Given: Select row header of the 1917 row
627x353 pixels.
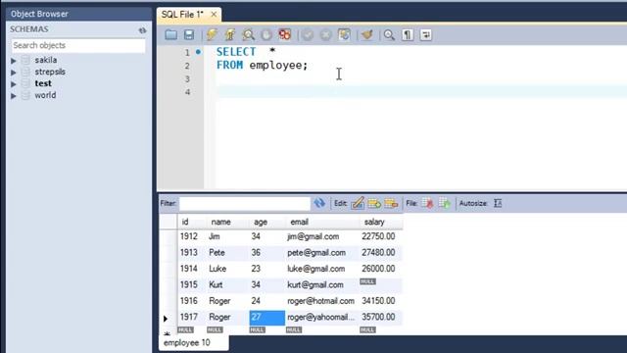Looking at the screenshot, I should [x=168, y=318].
